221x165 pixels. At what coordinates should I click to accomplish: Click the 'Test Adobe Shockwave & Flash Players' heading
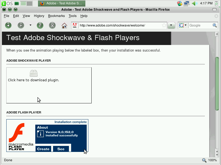click(x=73, y=38)
